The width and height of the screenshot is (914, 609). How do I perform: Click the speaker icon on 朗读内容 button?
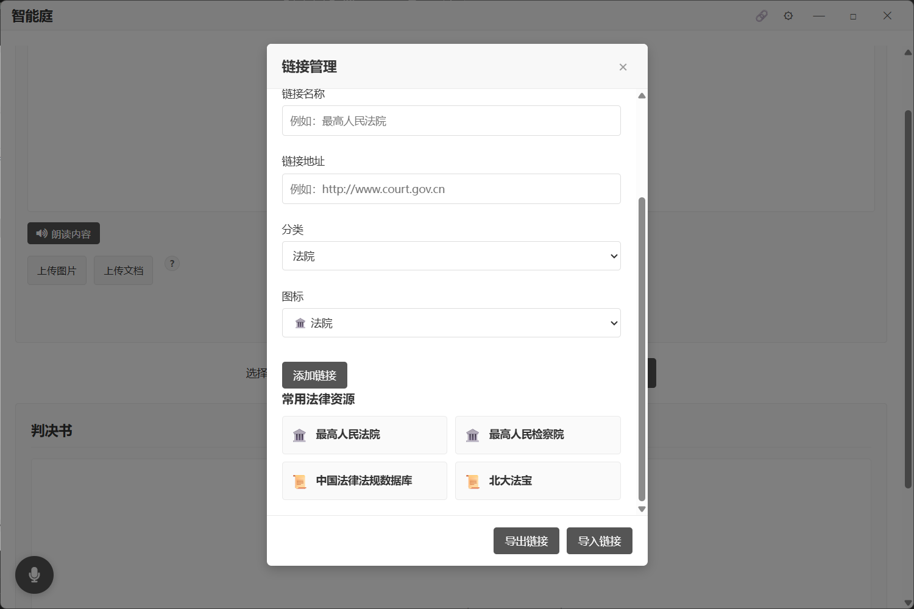pyautogui.click(x=41, y=233)
